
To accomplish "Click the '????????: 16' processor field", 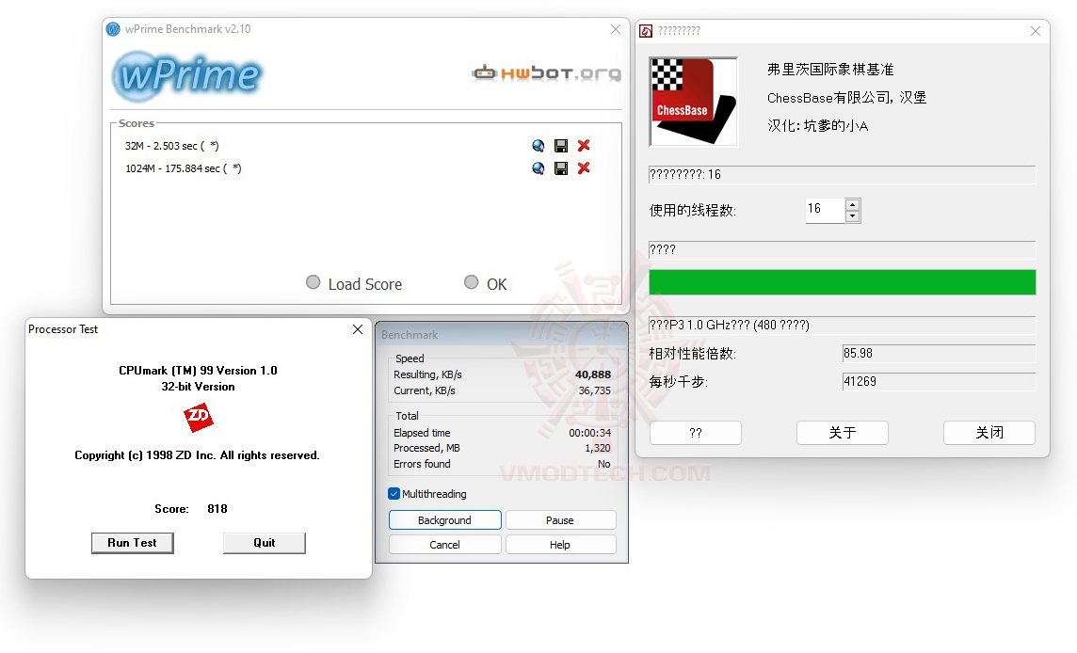I will coord(842,174).
